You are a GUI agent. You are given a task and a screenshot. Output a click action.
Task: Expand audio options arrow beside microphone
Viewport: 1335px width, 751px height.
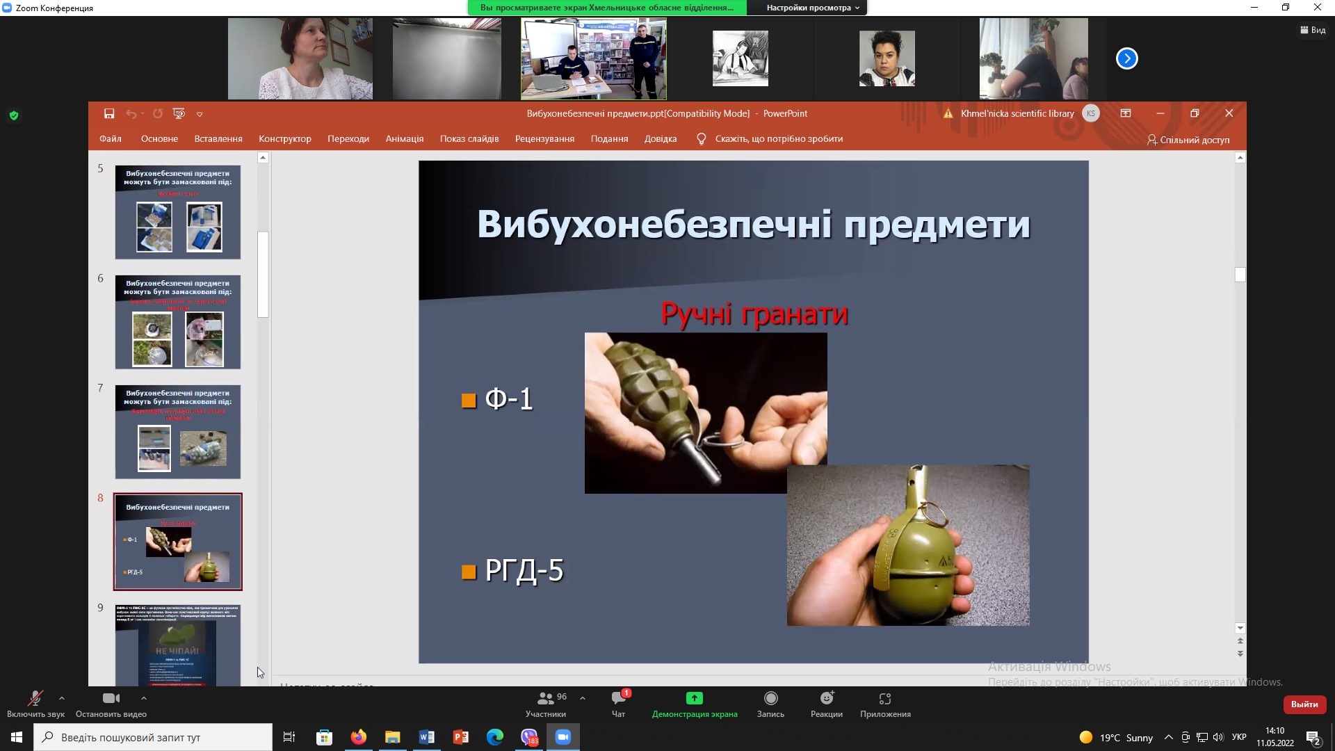tap(62, 697)
